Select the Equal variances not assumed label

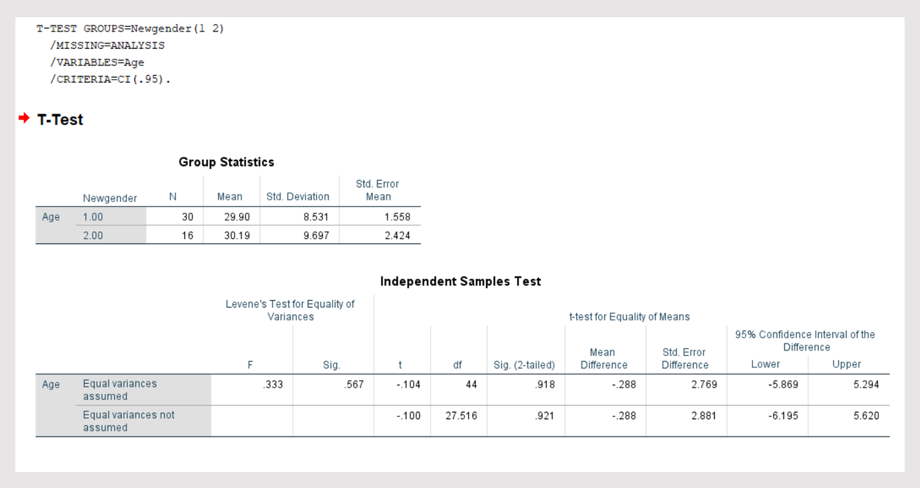[129, 421]
